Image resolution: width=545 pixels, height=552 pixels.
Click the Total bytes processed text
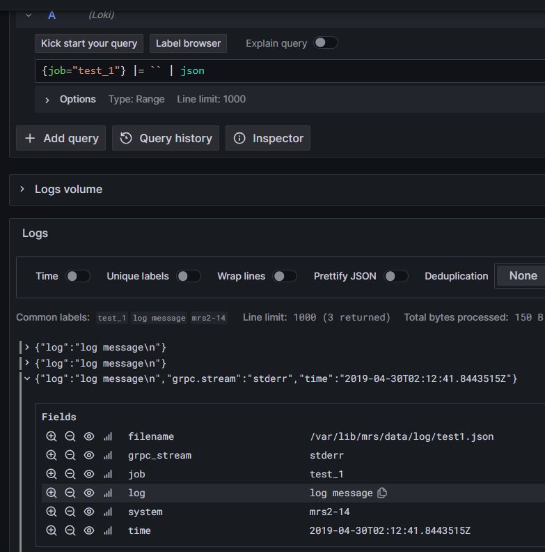(x=473, y=317)
